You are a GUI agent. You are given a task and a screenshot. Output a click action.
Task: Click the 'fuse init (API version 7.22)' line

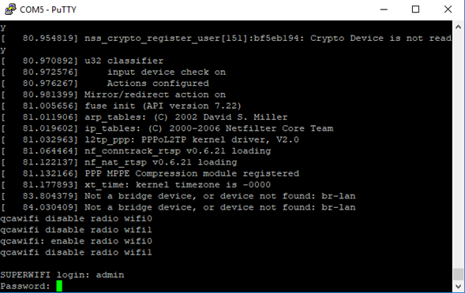coord(122,106)
